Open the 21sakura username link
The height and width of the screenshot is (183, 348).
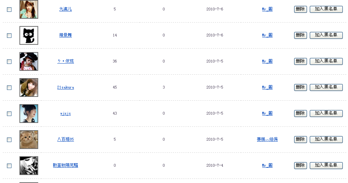pyautogui.click(x=65, y=88)
